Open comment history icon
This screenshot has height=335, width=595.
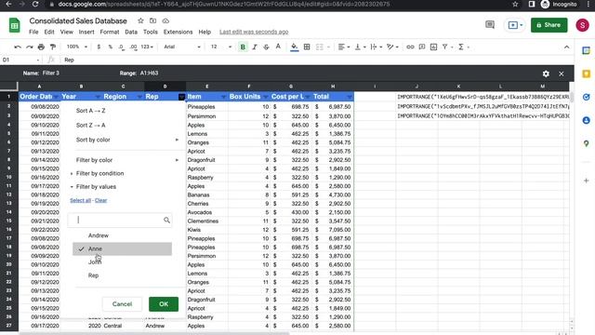pyautogui.click(x=490, y=25)
